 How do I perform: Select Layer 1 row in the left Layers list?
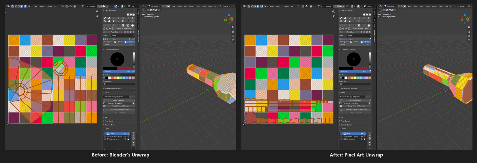tap(117, 134)
